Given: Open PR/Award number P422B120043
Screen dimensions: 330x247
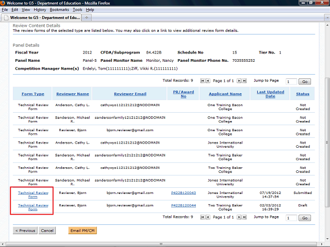Looking at the screenshot, I should [183, 193].
